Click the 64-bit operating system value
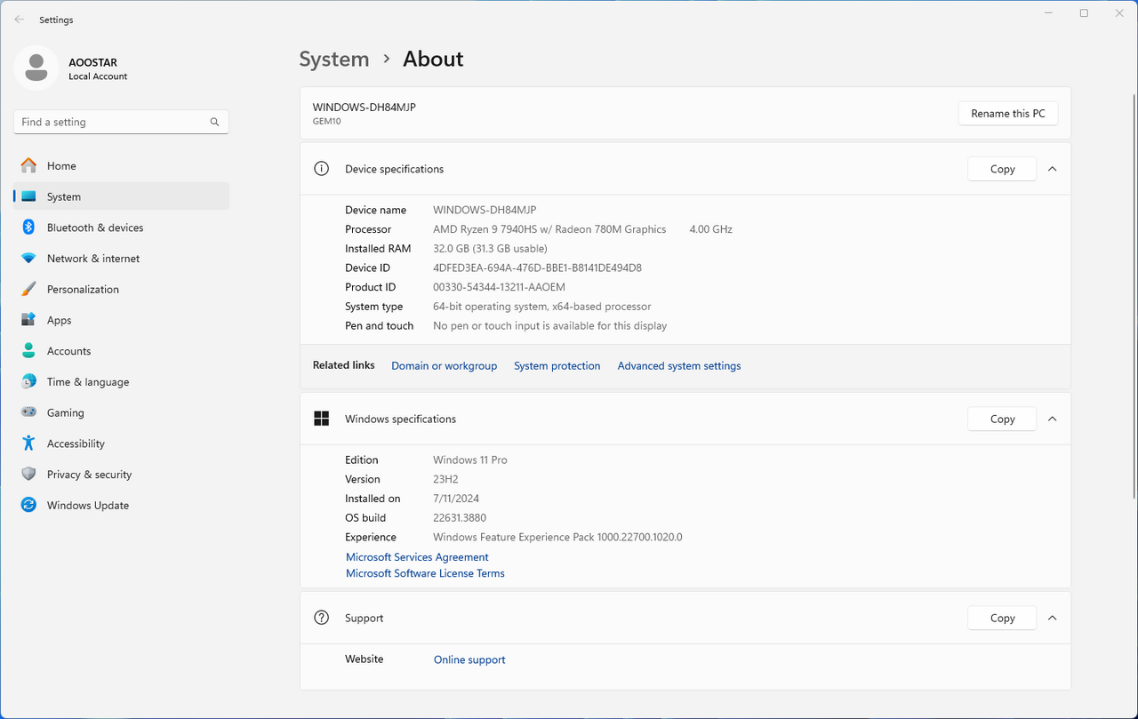The width and height of the screenshot is (1138, 719). click(x=542, y=307)
